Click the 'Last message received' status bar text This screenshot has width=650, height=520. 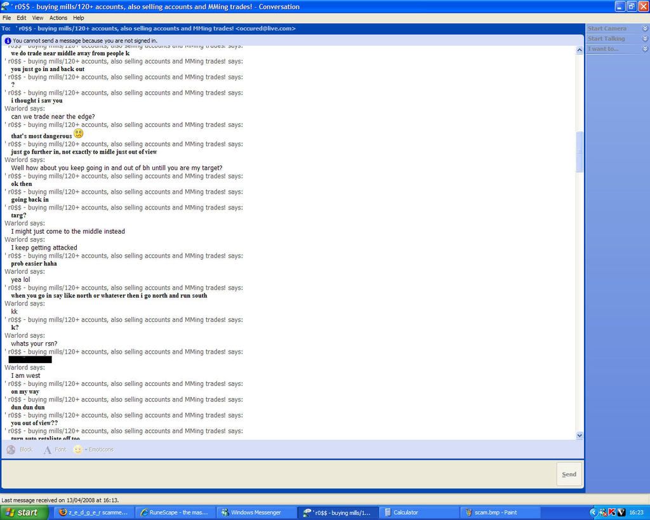[60, 500]
